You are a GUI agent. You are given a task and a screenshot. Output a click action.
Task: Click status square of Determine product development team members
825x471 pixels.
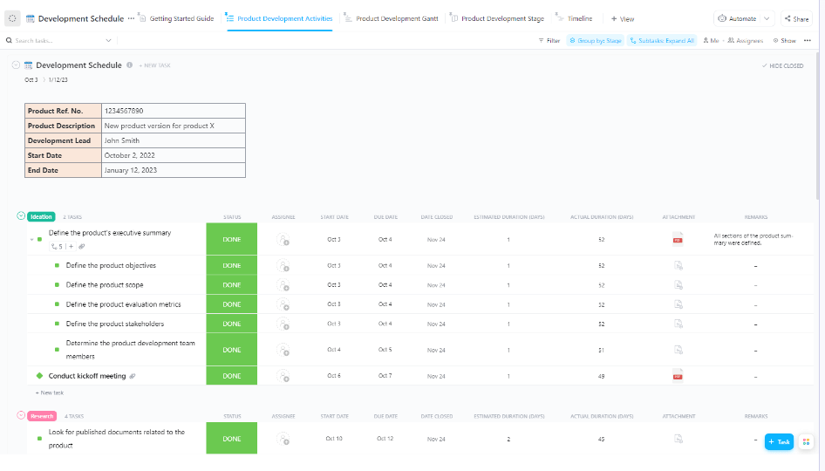pyautogui.click(x=57, y=350)
